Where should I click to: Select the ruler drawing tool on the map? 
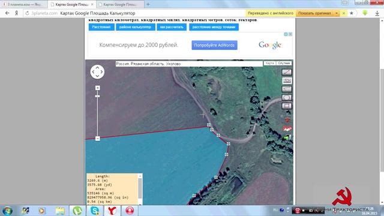(287, 89)
